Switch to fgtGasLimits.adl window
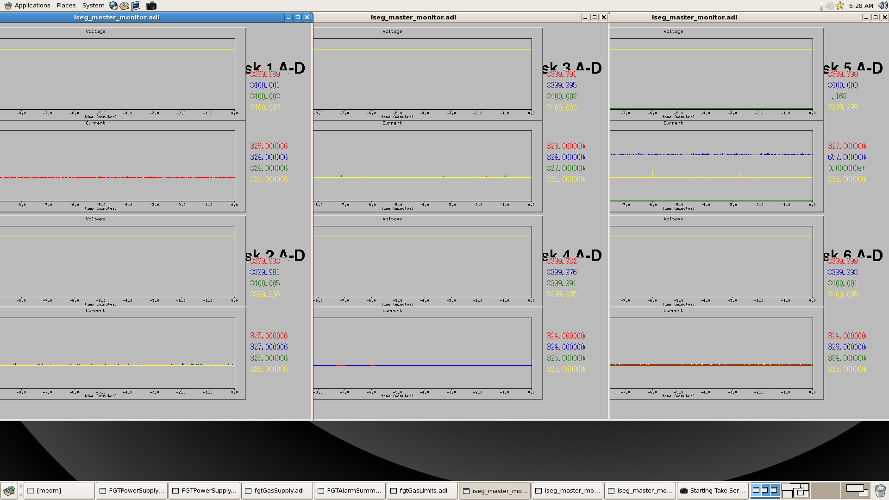The height and width of the screenshot is (500, 889). 423,490
